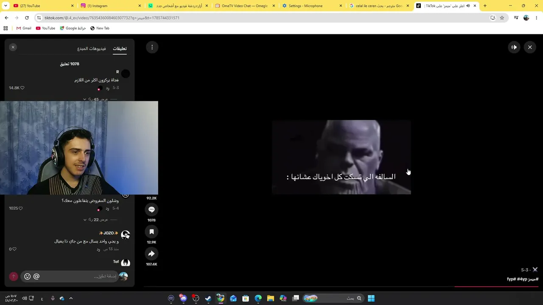This screenshot has width=543, height=305.
Task: Switch to the celal ile ceren Google tab
Action: click(379, 6)
